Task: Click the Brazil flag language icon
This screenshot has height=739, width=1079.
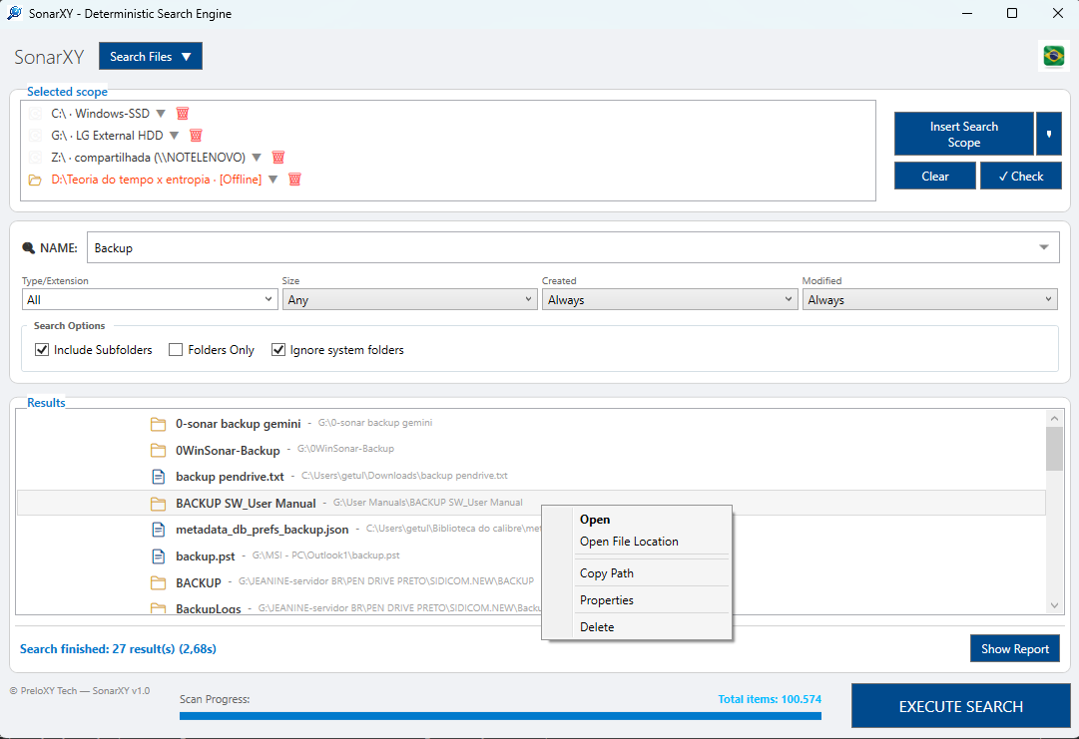Action: (x=1053, y=56)
